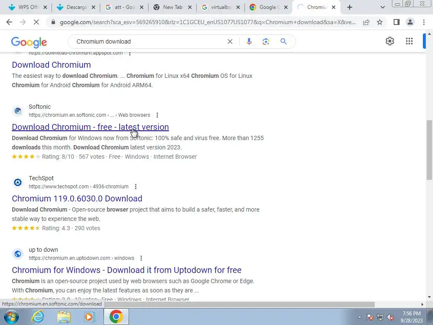The width and height of the screenshot is (433, 325).
Task: Open the tab search dropdown
Action: 382,8
